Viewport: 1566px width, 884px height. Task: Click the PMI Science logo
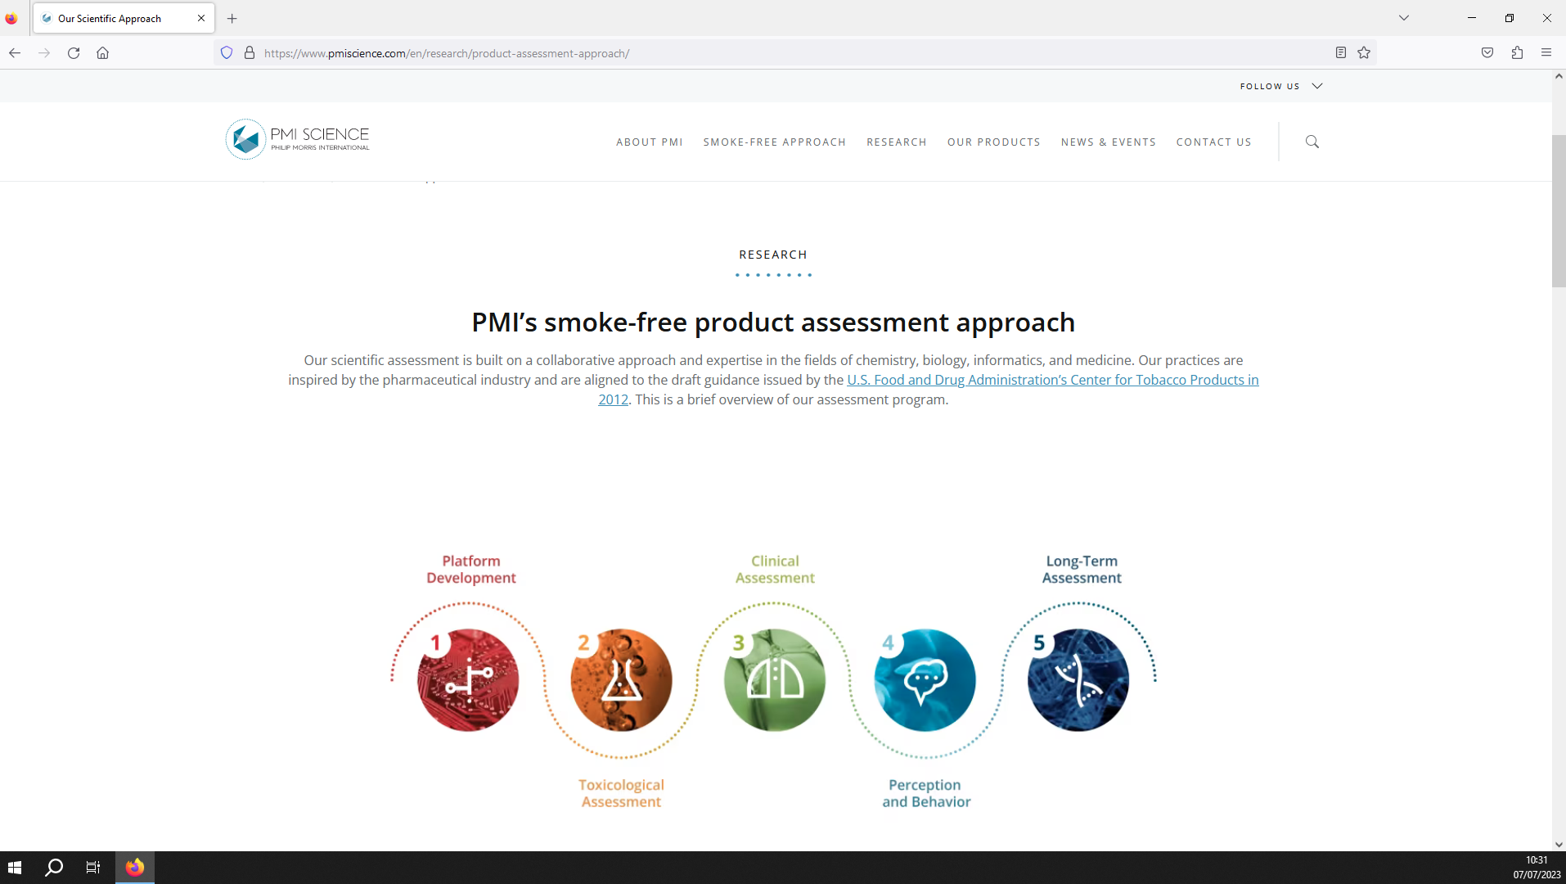pyautogui.click(x=298, y=139)
